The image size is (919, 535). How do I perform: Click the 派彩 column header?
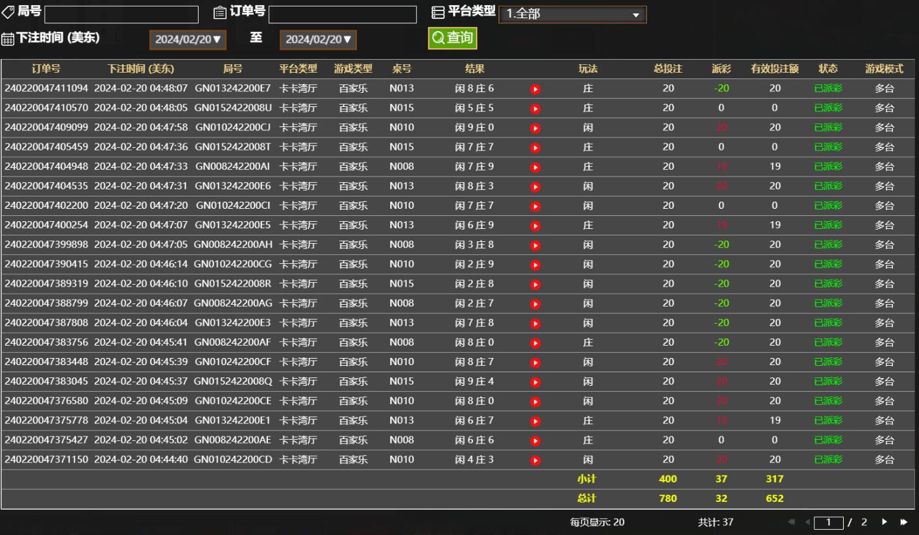[721, 69]
